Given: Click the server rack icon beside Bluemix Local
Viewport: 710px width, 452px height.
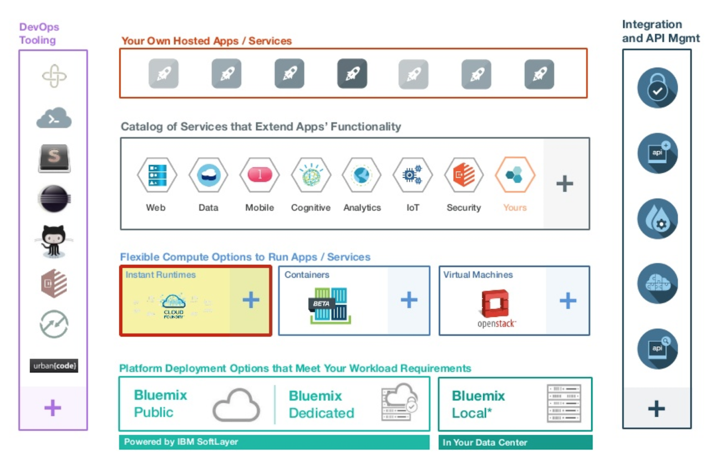Looking at the screenshot, I should pos(564,404).
